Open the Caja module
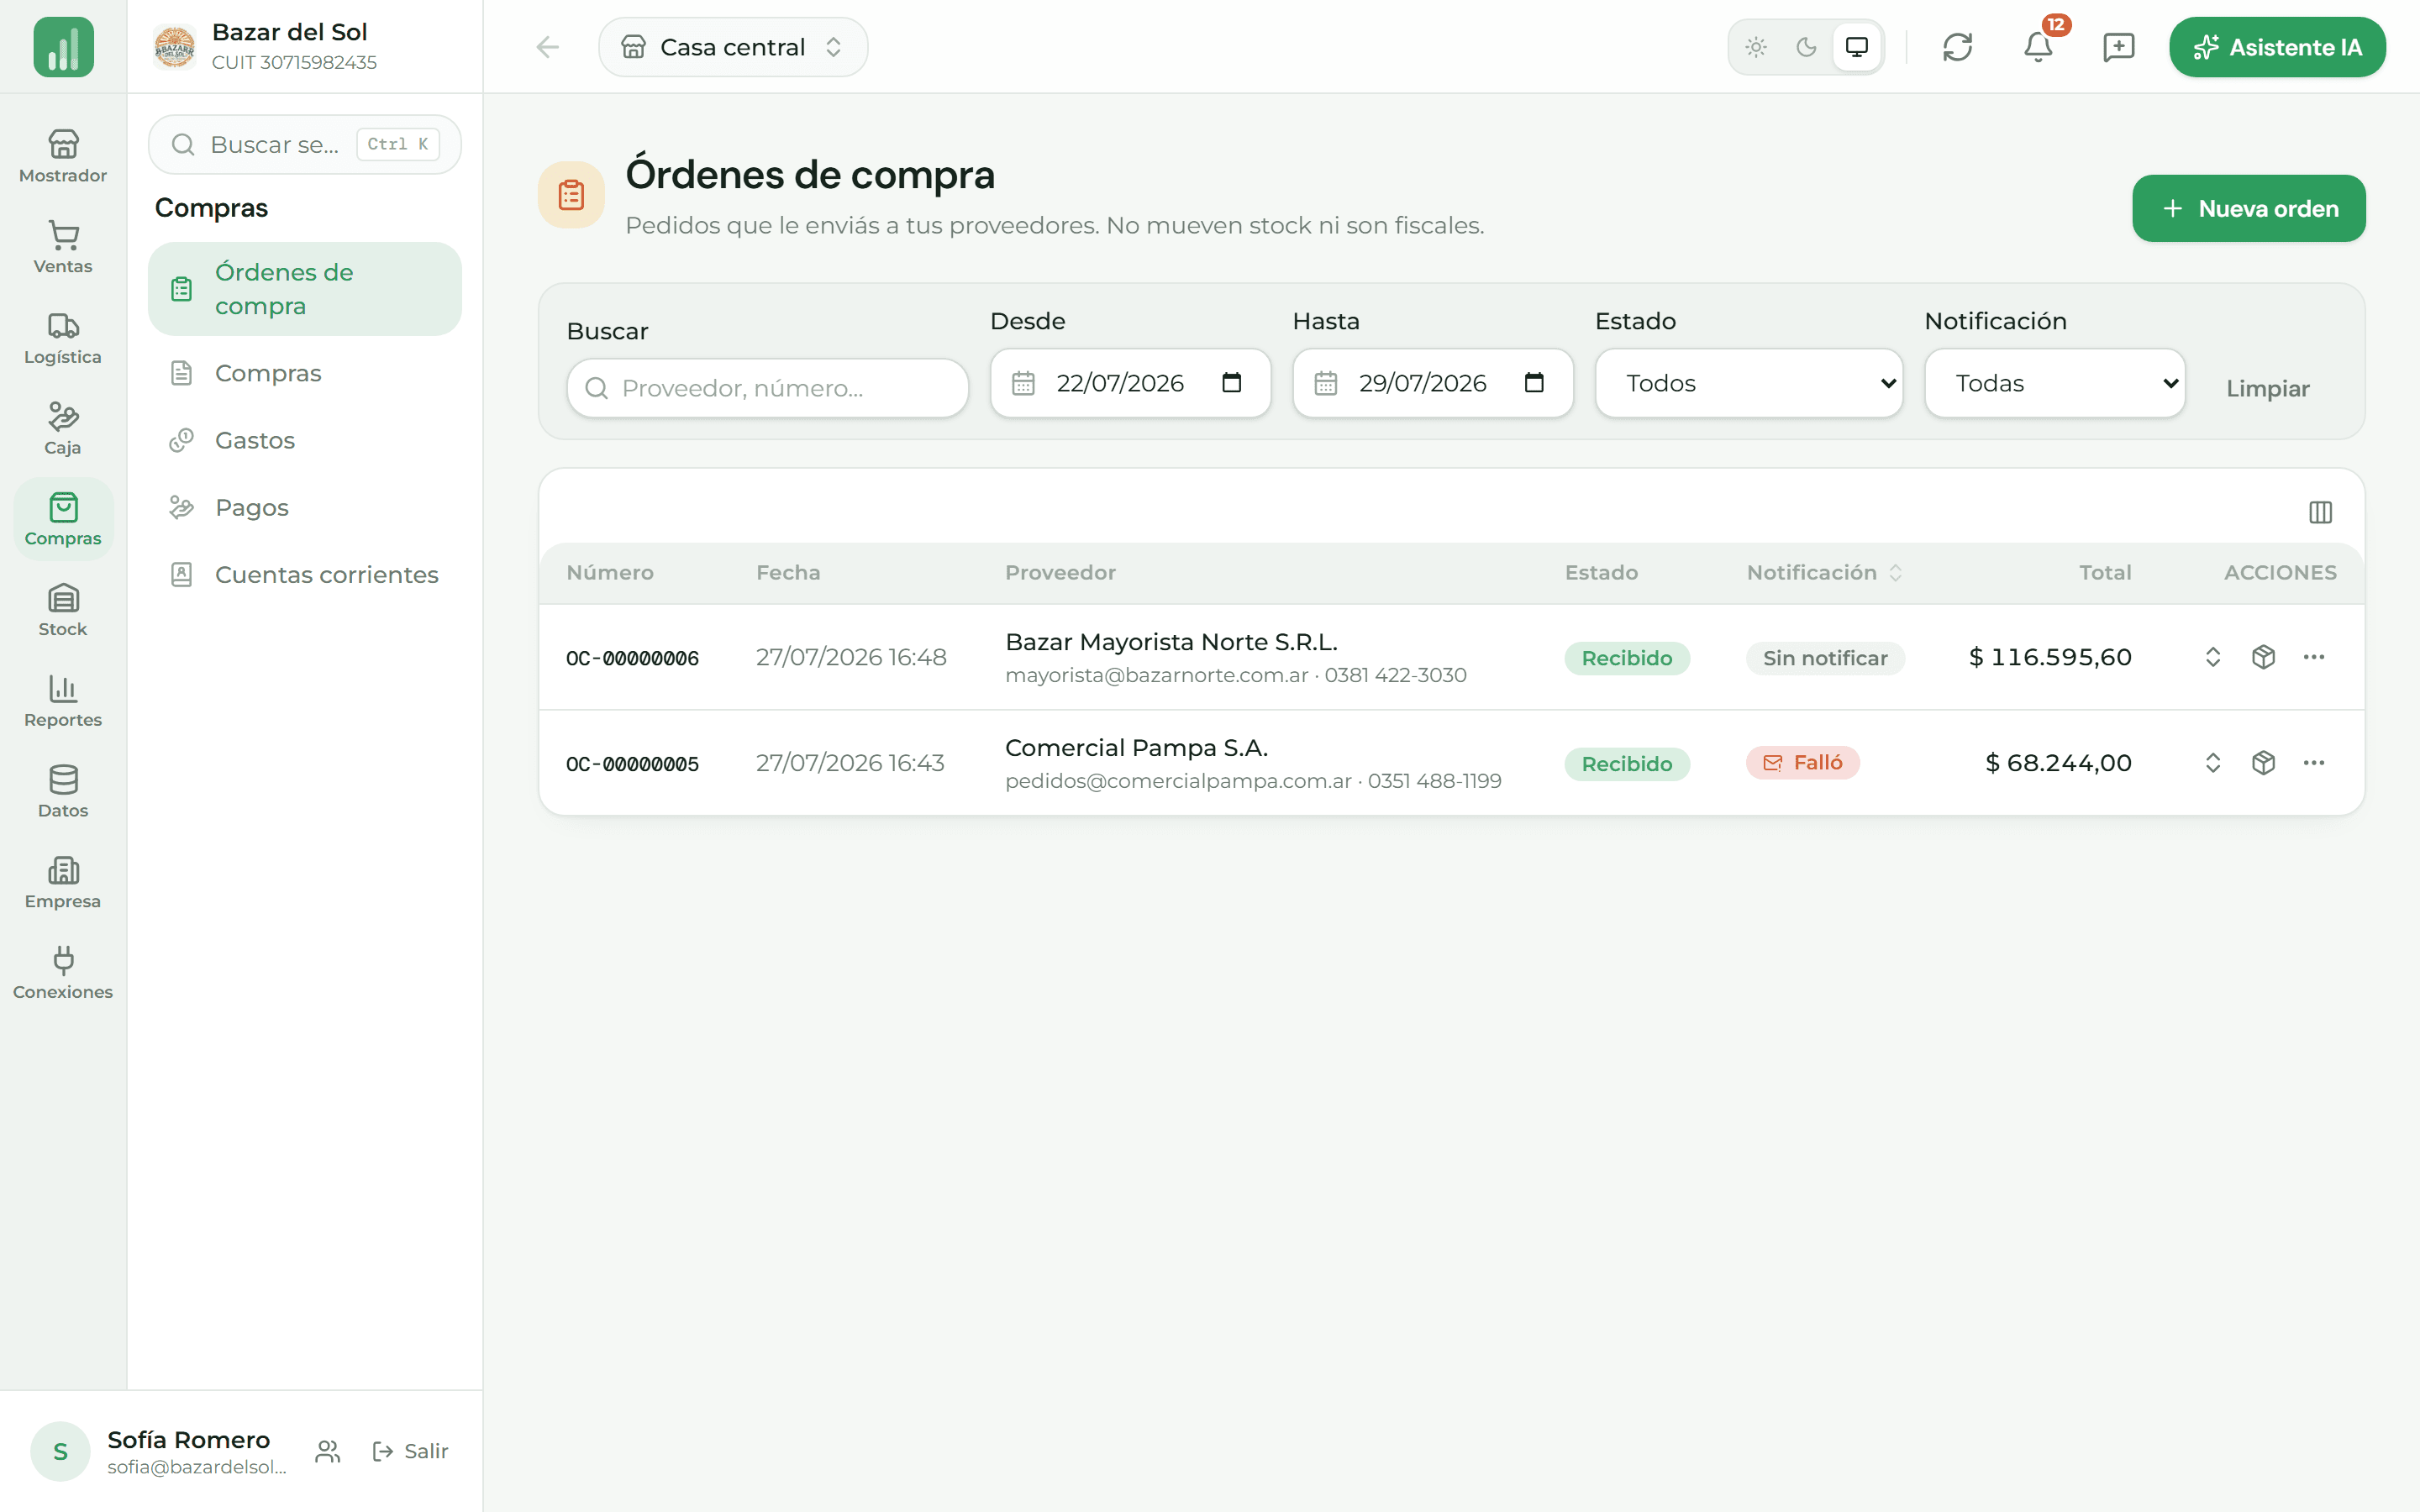 tap(63, 428)
